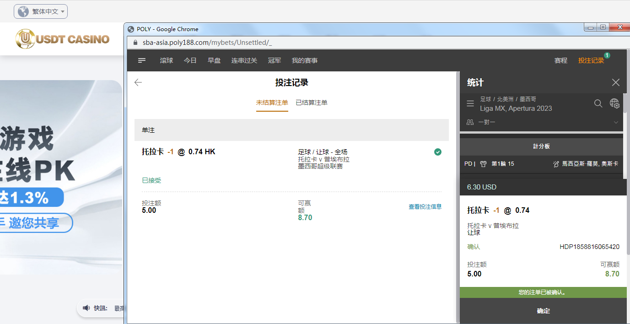Click the 查看投注信息 link
Viewport: 630px width, 324px height.
point(425,207)
